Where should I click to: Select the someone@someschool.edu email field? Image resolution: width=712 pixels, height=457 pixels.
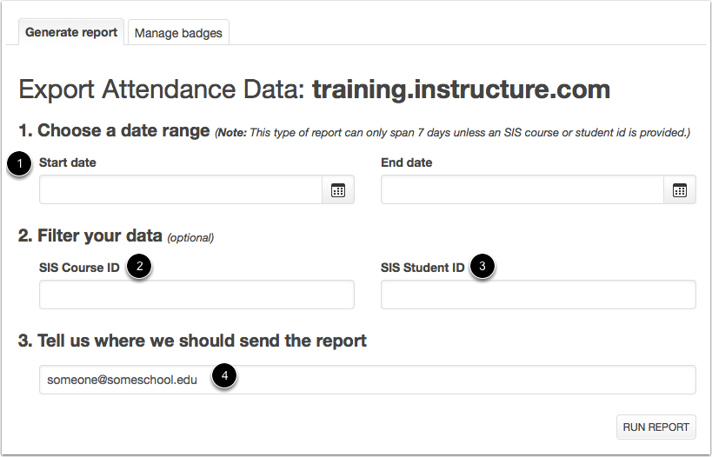pyautogui.click(x=368, y=380)
